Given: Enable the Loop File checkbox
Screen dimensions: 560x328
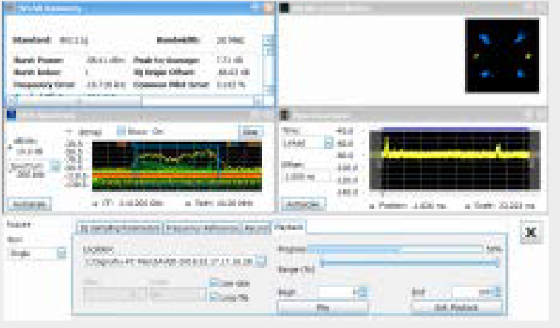Looking at the screenshot, I should 214,296.
